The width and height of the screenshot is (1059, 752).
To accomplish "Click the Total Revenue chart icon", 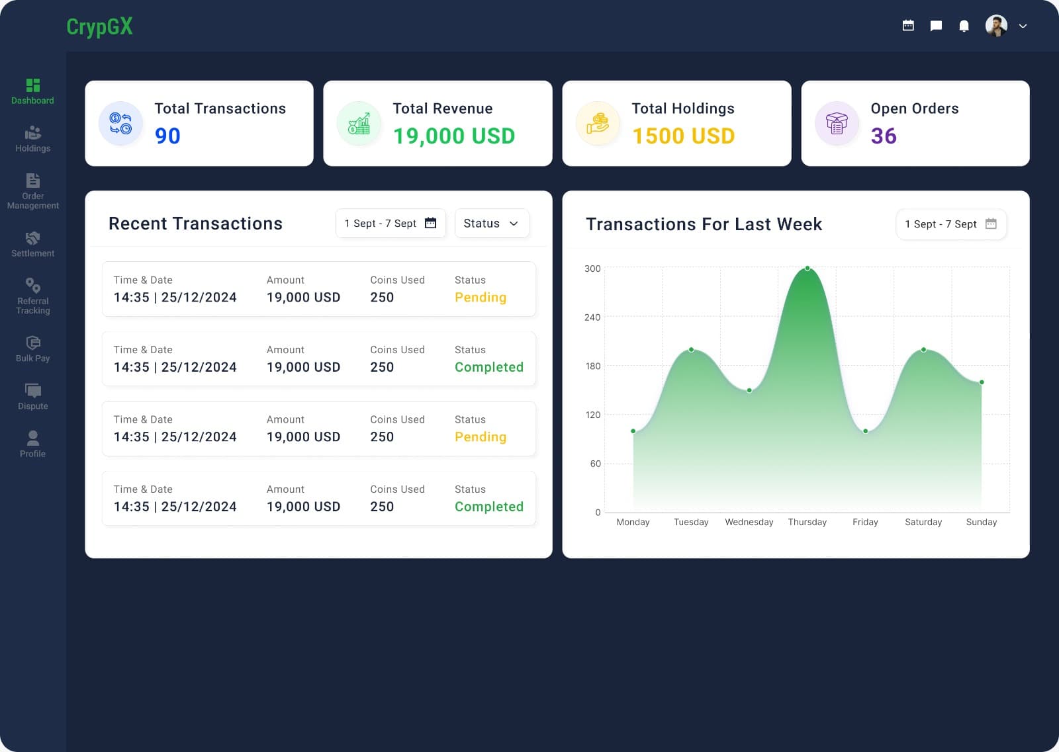I will (359, 123).
